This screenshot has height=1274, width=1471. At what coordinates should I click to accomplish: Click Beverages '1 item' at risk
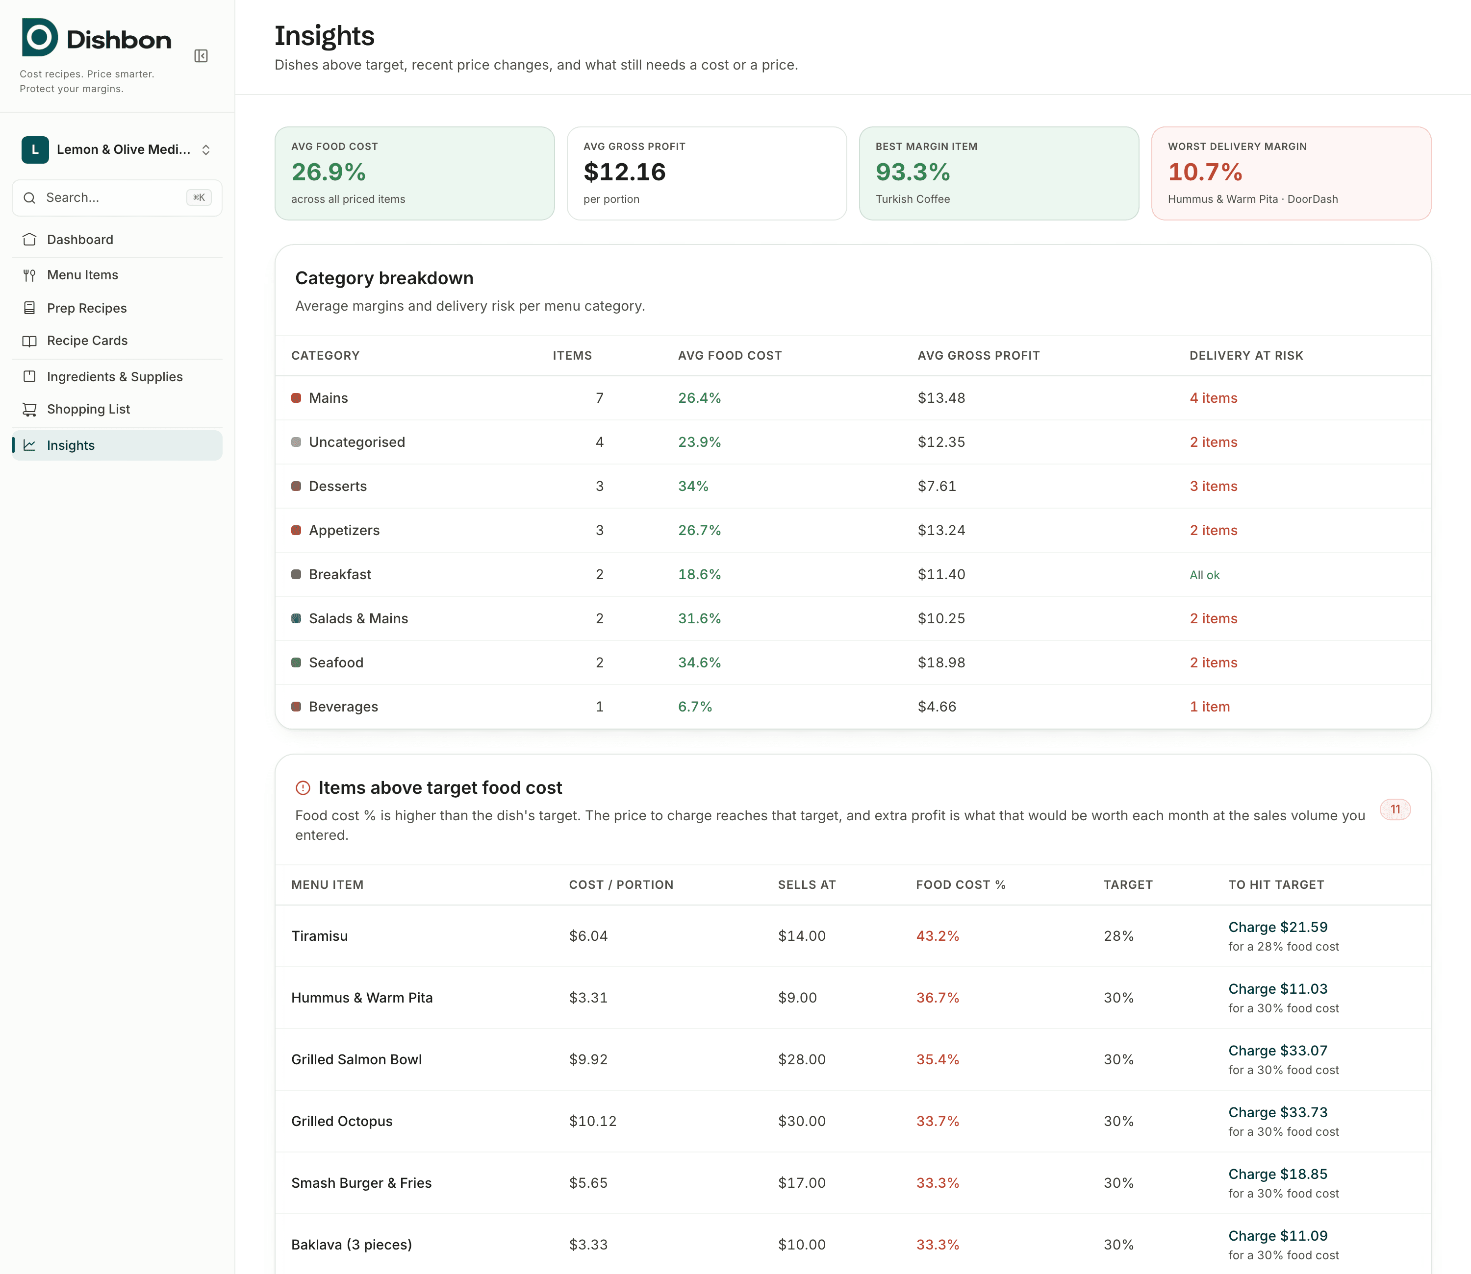click(1210, 707)
